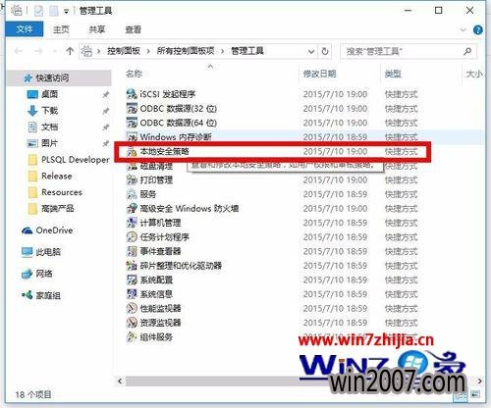This screenshot has width=491, height=408.
Task: Open the 组件服务 icon
Action: tap(132, 336)
